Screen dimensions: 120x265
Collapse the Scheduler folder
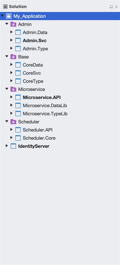coord(7,121)
